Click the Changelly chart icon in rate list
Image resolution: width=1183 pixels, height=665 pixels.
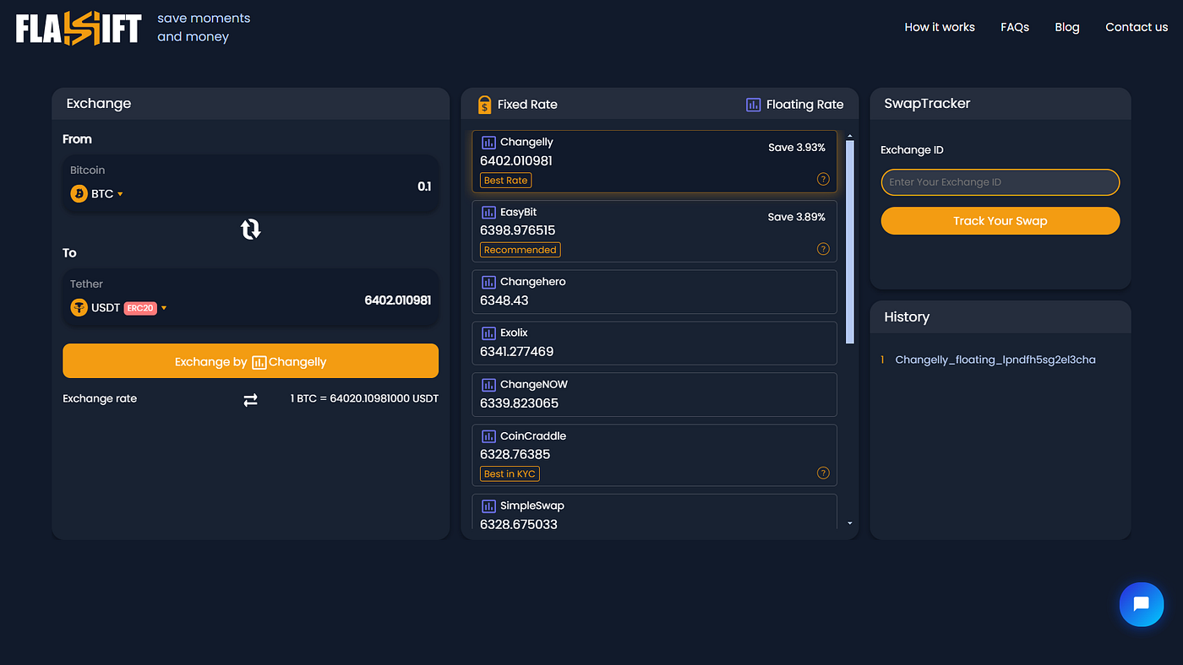click(488, 143)
